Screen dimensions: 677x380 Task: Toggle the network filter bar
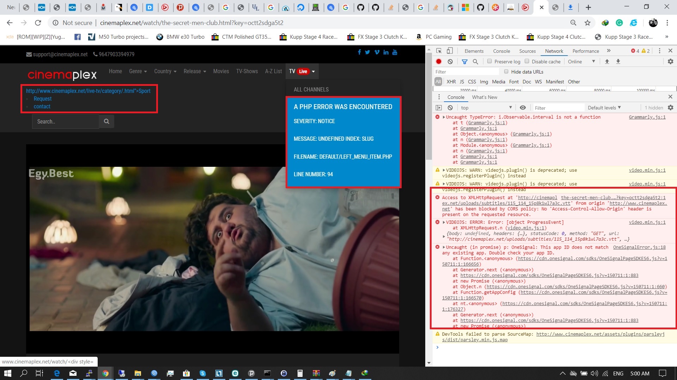coord(464,62)
